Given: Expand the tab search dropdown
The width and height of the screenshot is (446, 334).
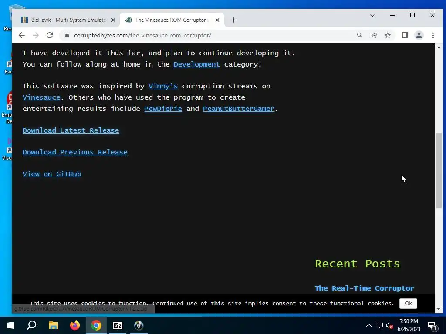Looking at the screenshot, I should click(372, 15).
